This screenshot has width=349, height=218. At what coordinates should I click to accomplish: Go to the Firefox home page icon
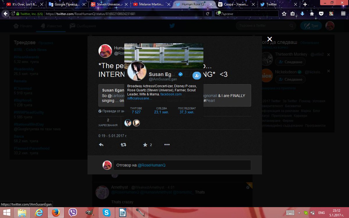coord(312,14)
